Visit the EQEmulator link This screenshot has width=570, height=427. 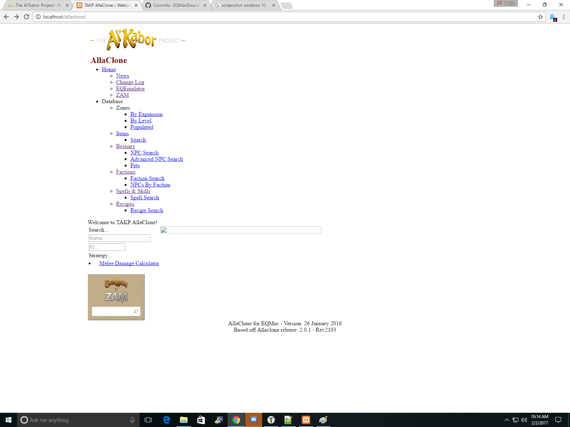tap(130, 89)
